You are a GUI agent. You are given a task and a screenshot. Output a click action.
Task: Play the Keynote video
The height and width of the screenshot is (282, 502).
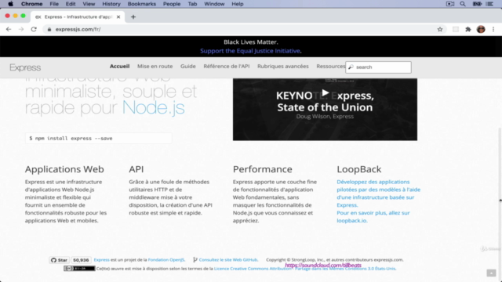(x=325, y=92)
